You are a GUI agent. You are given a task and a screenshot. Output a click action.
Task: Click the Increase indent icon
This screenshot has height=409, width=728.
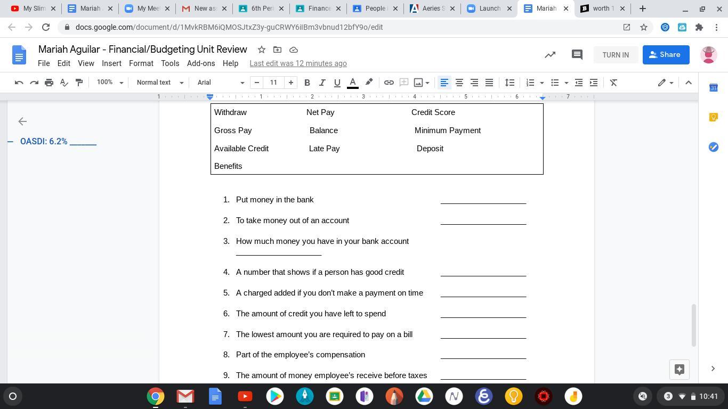coord(594,83)
